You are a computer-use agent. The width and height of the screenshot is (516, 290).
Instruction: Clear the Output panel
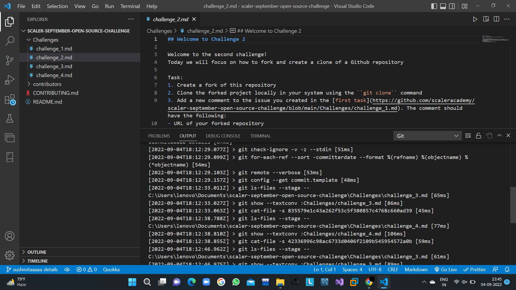[x=468, y=136]
